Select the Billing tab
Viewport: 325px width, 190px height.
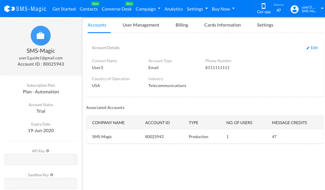point(182,25)
